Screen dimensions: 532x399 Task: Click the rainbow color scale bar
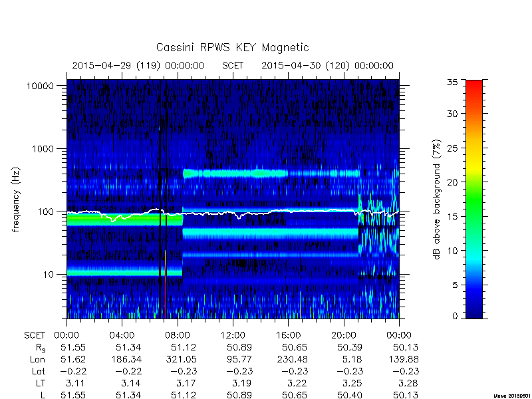coord(474,199)
